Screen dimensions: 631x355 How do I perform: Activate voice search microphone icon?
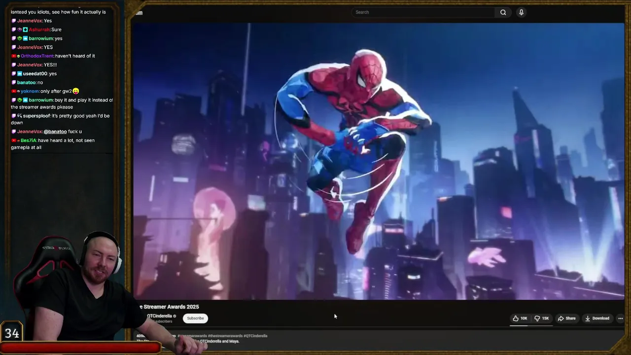521,12
